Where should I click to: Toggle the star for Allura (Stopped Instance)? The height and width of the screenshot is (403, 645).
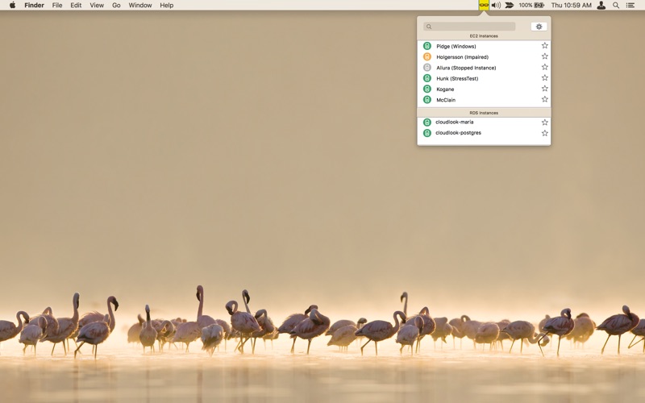(x=545, y=67)
